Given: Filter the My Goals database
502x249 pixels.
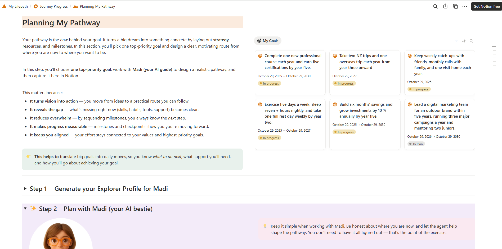Looking at the screenshot, I should [456, 41].
